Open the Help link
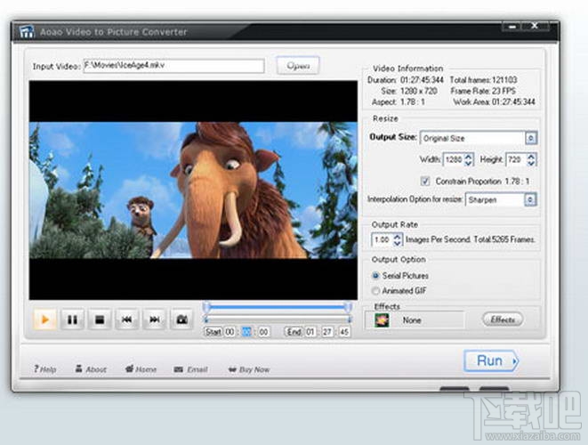 click(x=45, y=369)
